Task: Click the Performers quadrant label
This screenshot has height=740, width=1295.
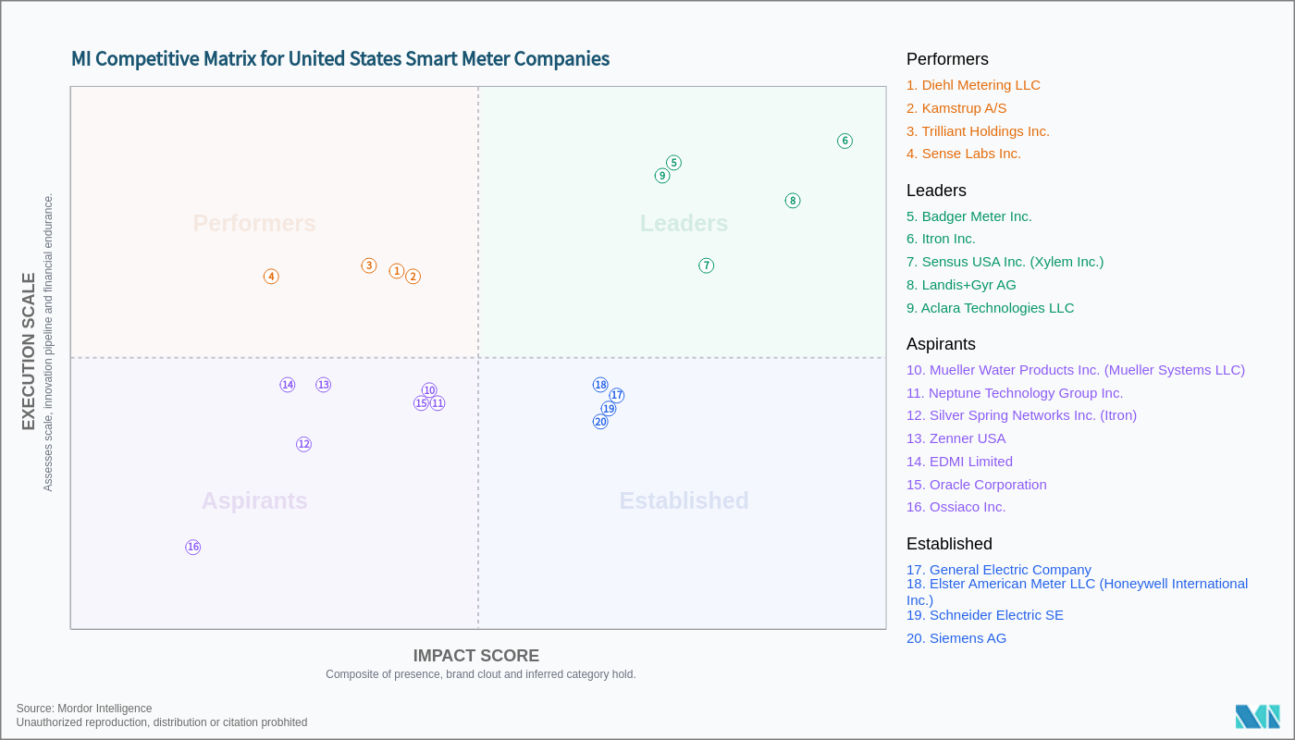Action: [x=254, y=224]
